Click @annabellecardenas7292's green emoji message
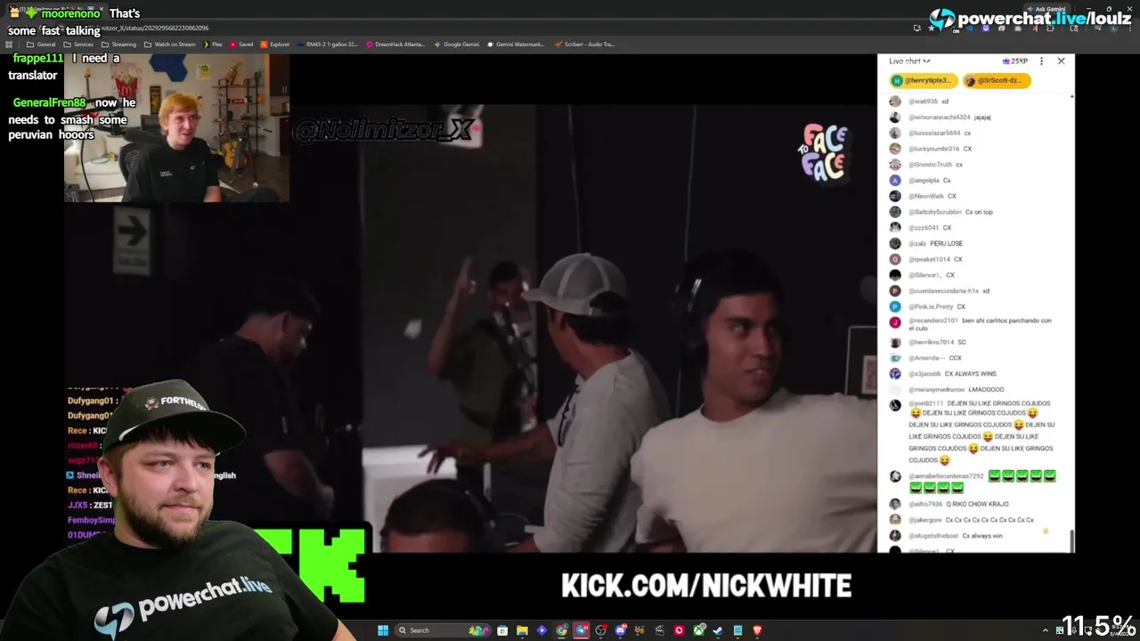The width and height of the screenshot is (1140, 641). pyautogui.click(x=981, y=482)
